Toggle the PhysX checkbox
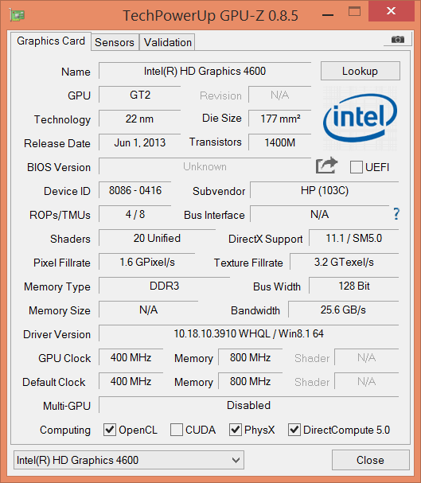The height and width of the screenshot is (483, 421). (x=236, y=430)
